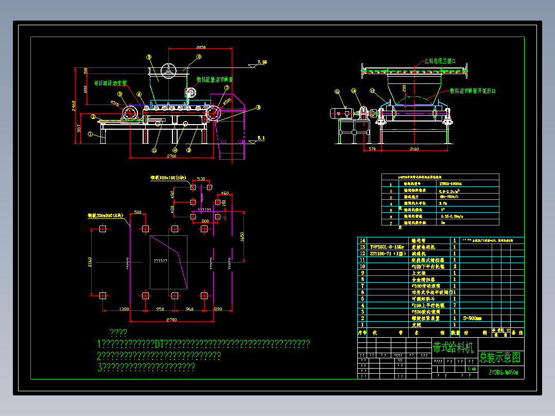Select parts list name 支腿 in row 1

point(416,325)
